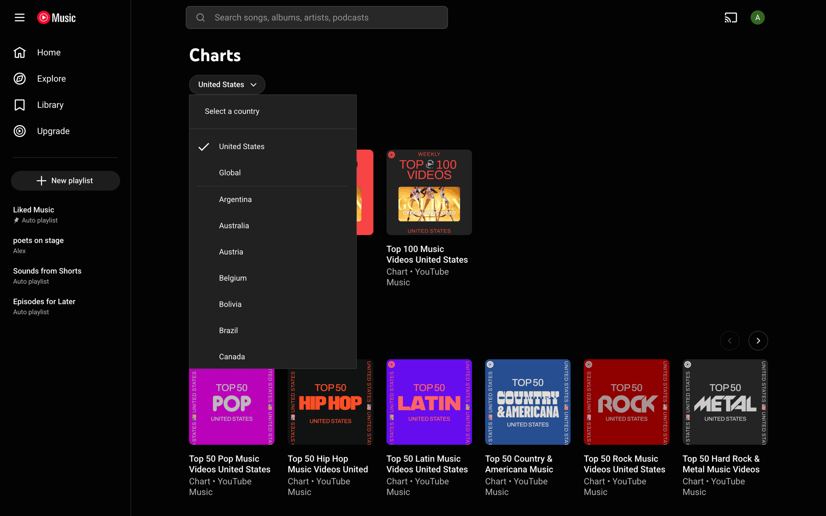Click the Library bookmark icon
This screenshot has width=826, height=516.
(x=20, y=105)
